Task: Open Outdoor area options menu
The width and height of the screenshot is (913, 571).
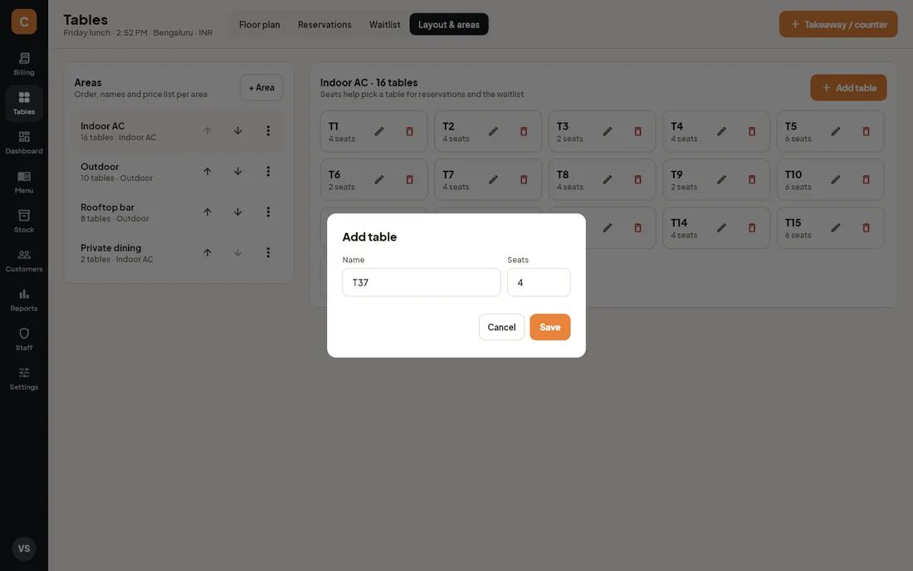Action: (x=268, y=172)
